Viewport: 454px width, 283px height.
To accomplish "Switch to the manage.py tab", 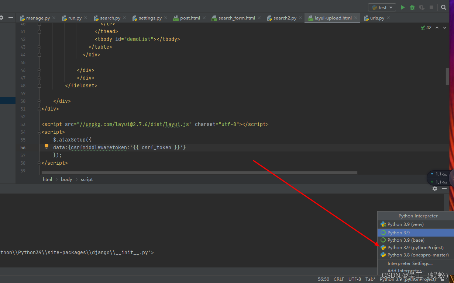I will (x=38, y=18).
